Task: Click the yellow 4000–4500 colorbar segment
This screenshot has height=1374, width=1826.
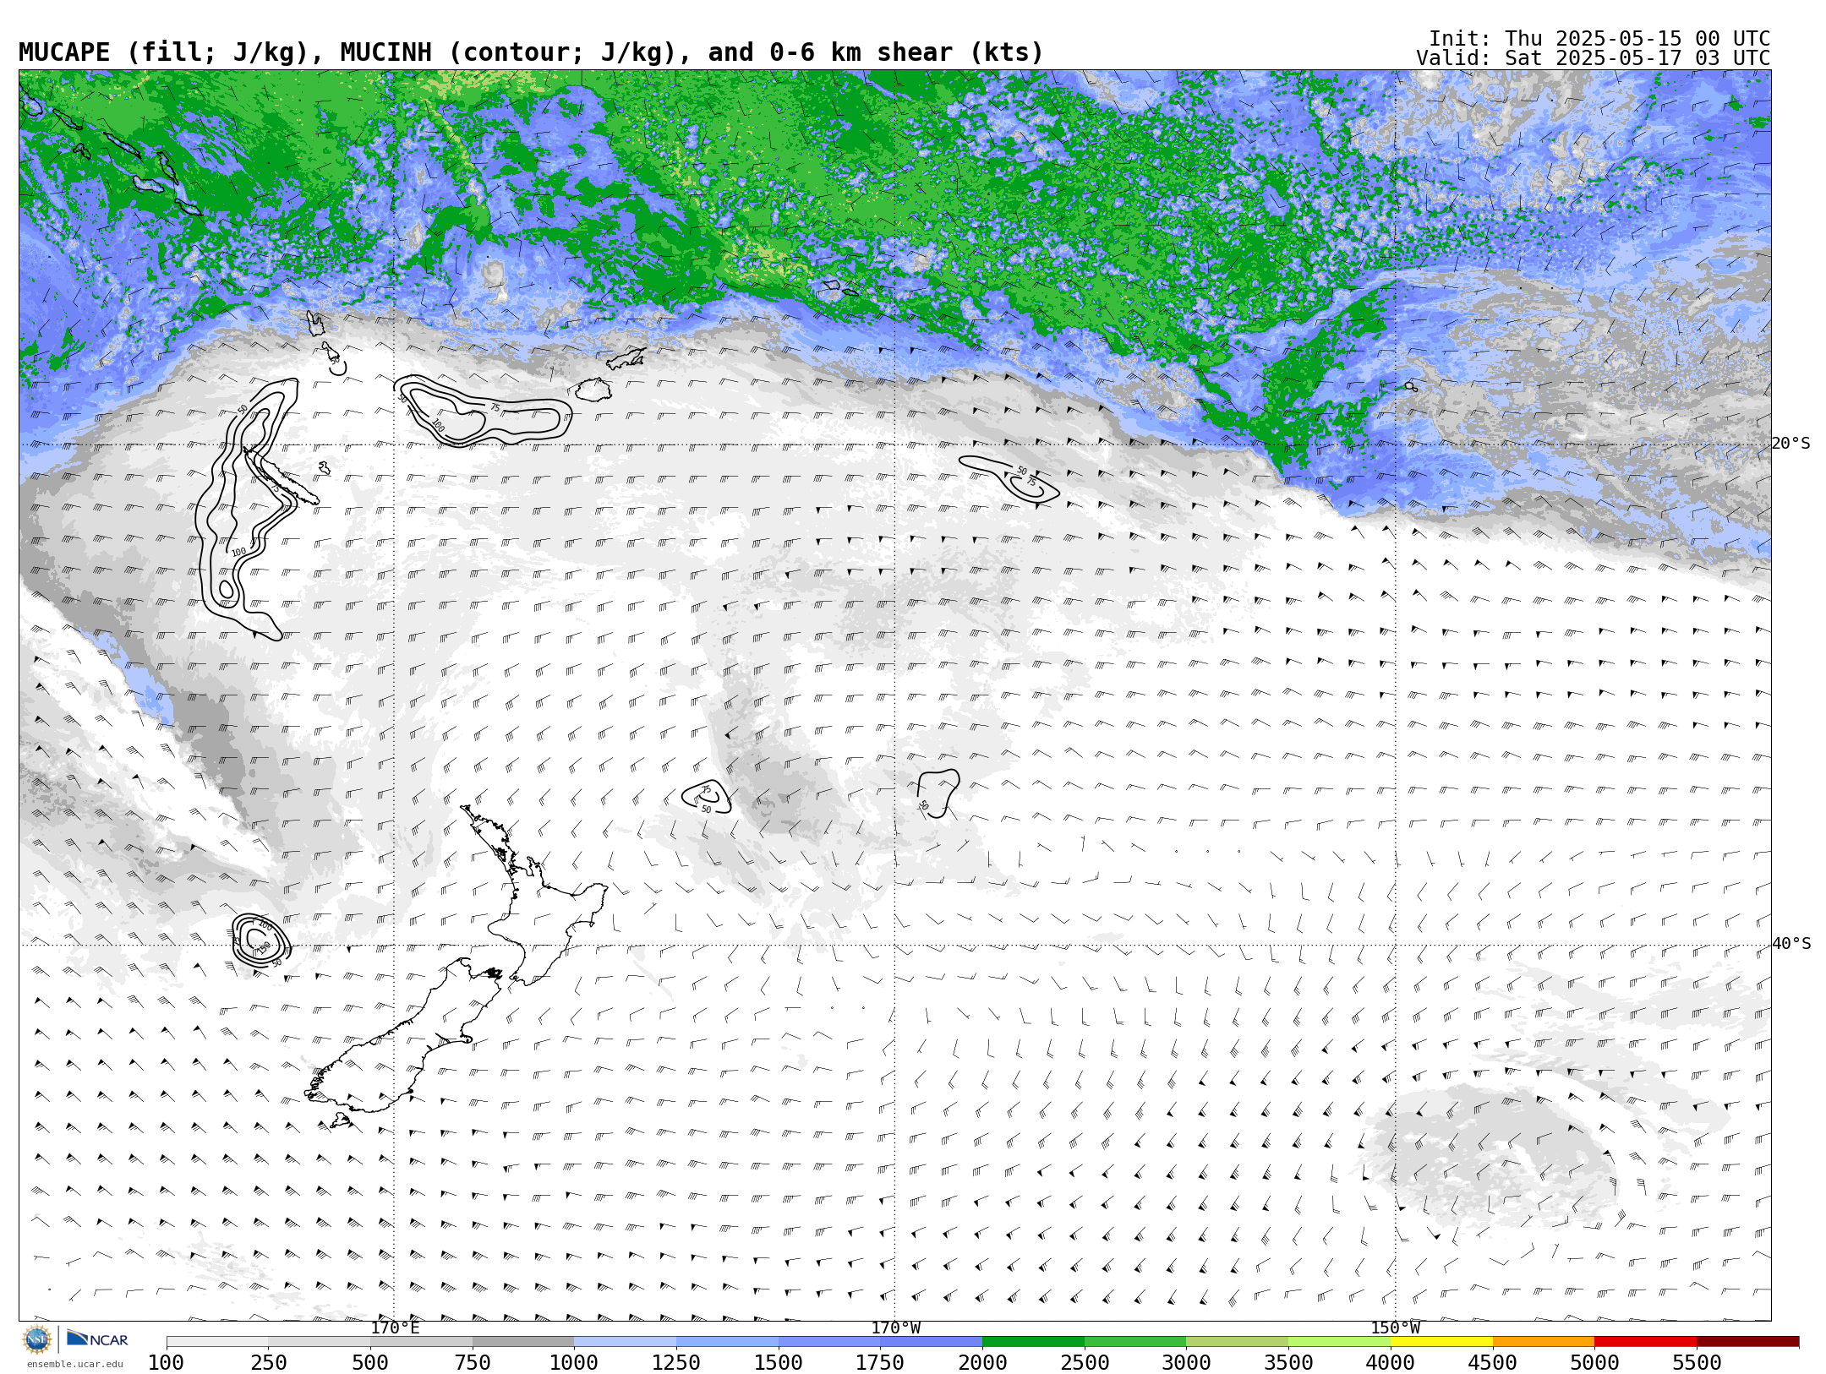Action: 1441,1342
